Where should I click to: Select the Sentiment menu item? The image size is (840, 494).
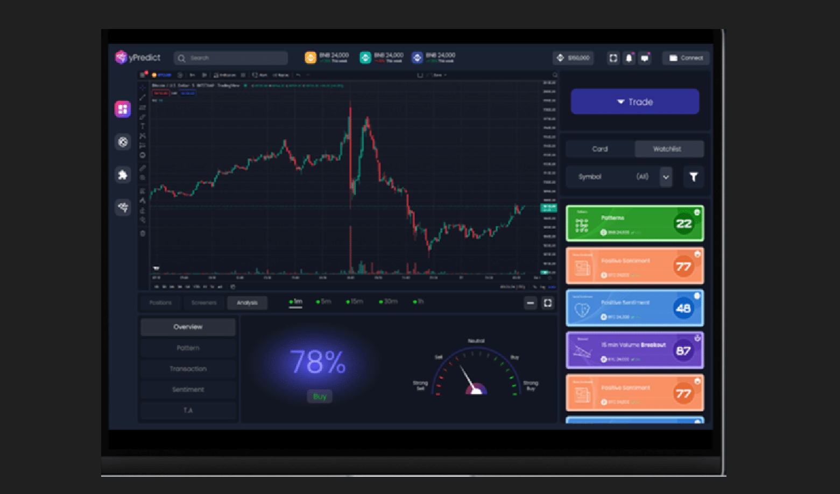pyautogui.click(x=188, y=389)
